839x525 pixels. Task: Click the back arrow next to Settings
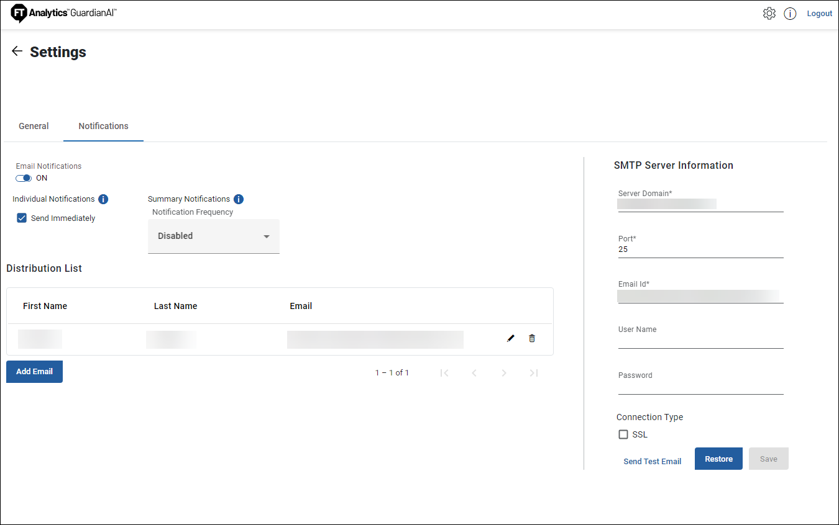tap(17, 52)
